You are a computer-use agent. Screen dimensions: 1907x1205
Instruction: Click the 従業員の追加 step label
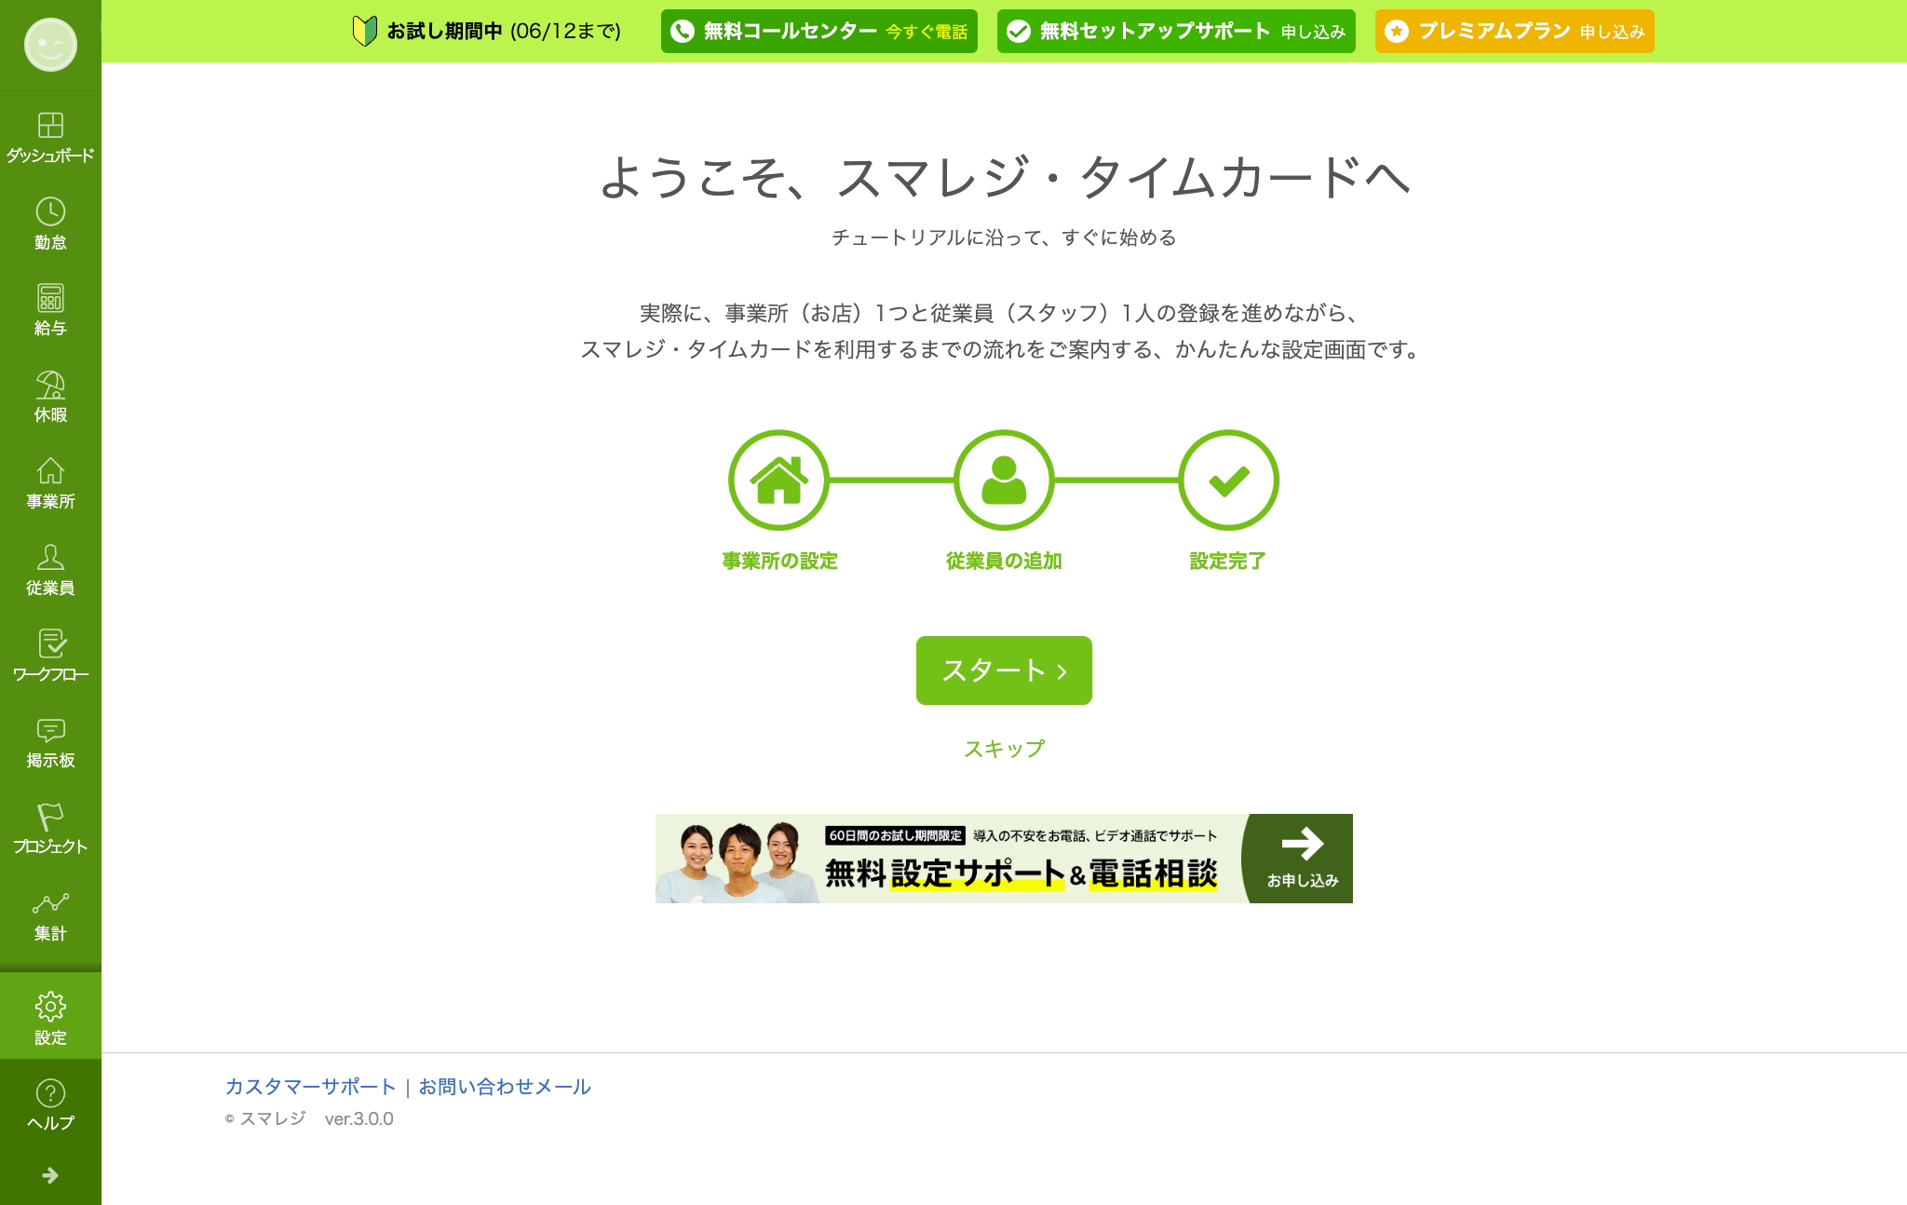(x=1004, y=562)
